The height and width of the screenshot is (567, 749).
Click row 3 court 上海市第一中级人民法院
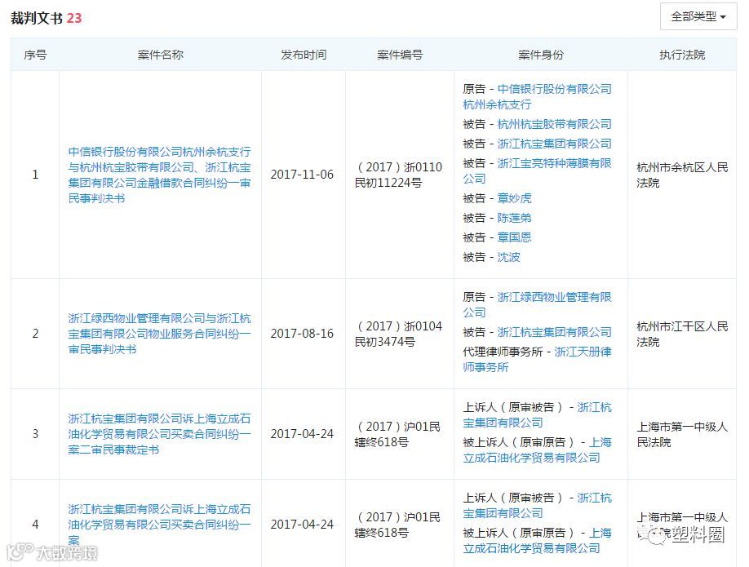(682, 434)
